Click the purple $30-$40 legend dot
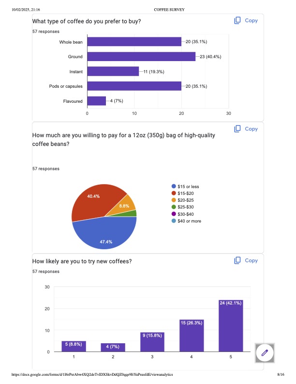 (174, 214)
